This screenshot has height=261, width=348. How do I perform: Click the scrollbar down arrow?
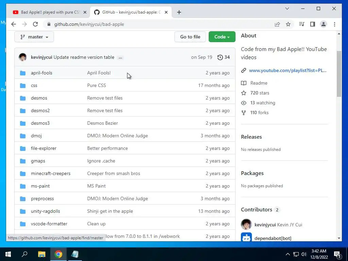pos(339,238)
